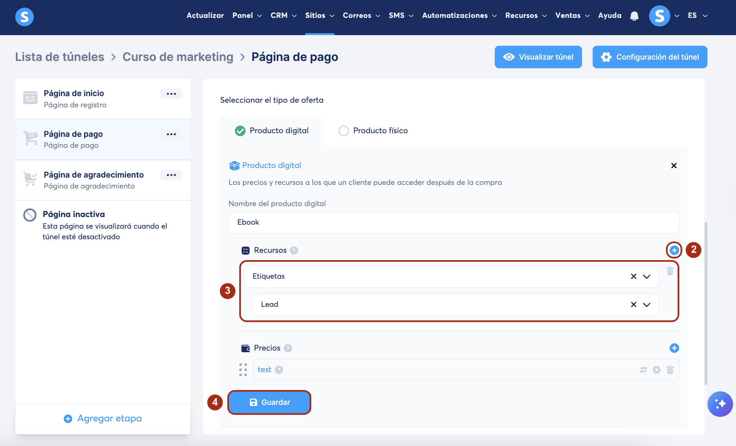Expand the Lead tag dropdown chevron
This screenshot has height=446, width=736.
click(x=646, y=305)
